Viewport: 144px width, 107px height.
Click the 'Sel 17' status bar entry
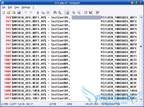pos(29,104)
